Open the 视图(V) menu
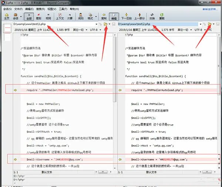This screenshot has height=187, width=222. (52, 9)
